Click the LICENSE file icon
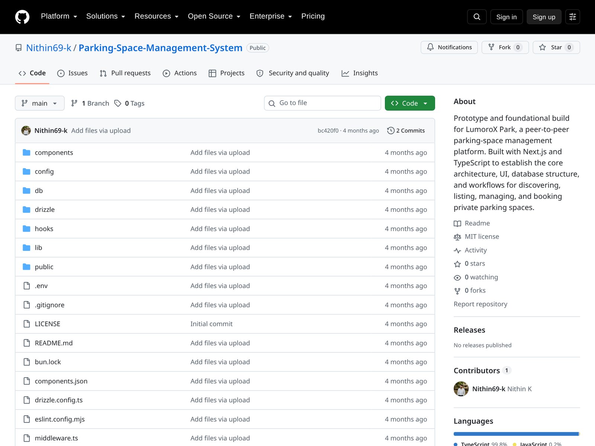The image size is (595, 446). 26,324
